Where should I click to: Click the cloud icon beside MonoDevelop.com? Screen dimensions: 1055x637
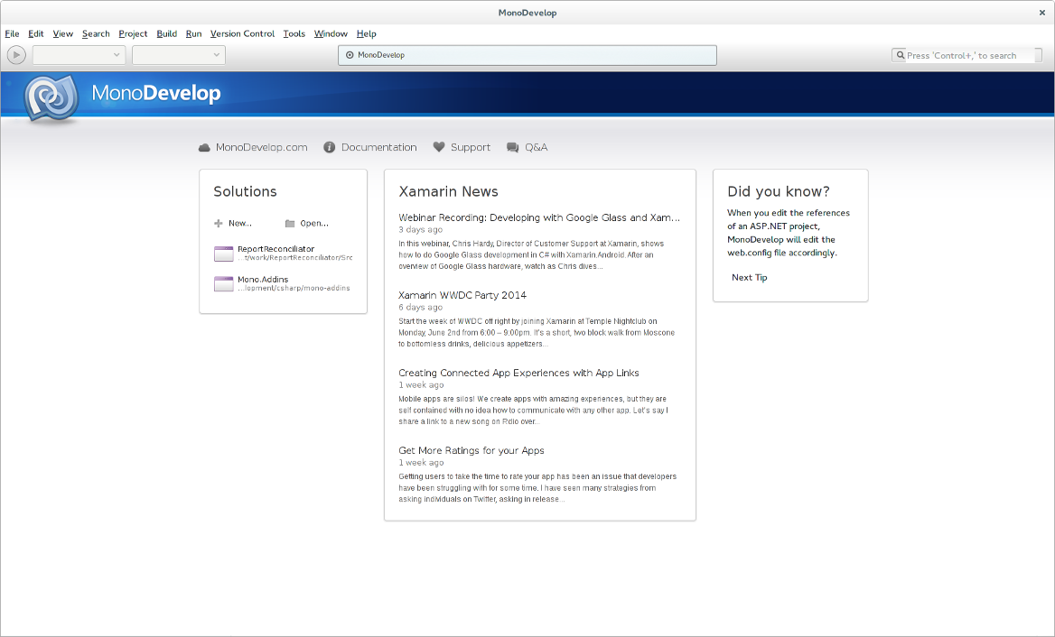click(x=204, y=147)
